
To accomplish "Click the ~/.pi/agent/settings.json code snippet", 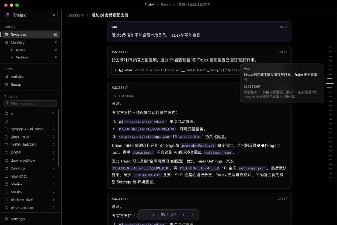I will (x=145, y=137).
